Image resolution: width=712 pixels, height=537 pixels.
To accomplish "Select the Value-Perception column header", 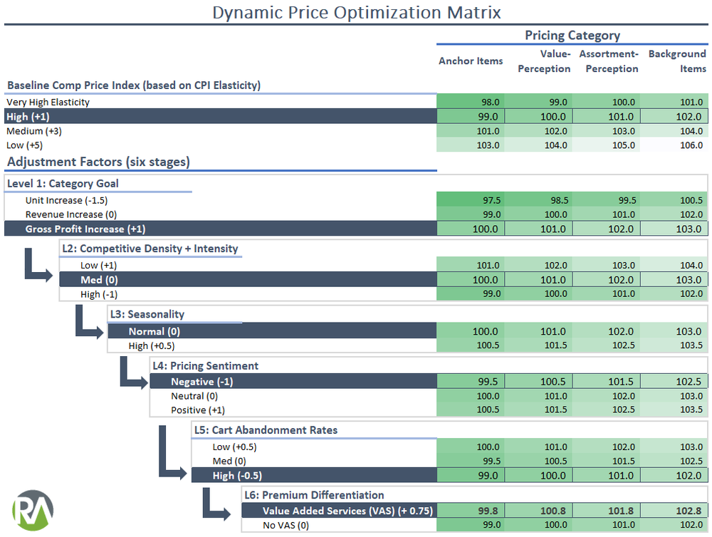I will click(x=544, y=61).
